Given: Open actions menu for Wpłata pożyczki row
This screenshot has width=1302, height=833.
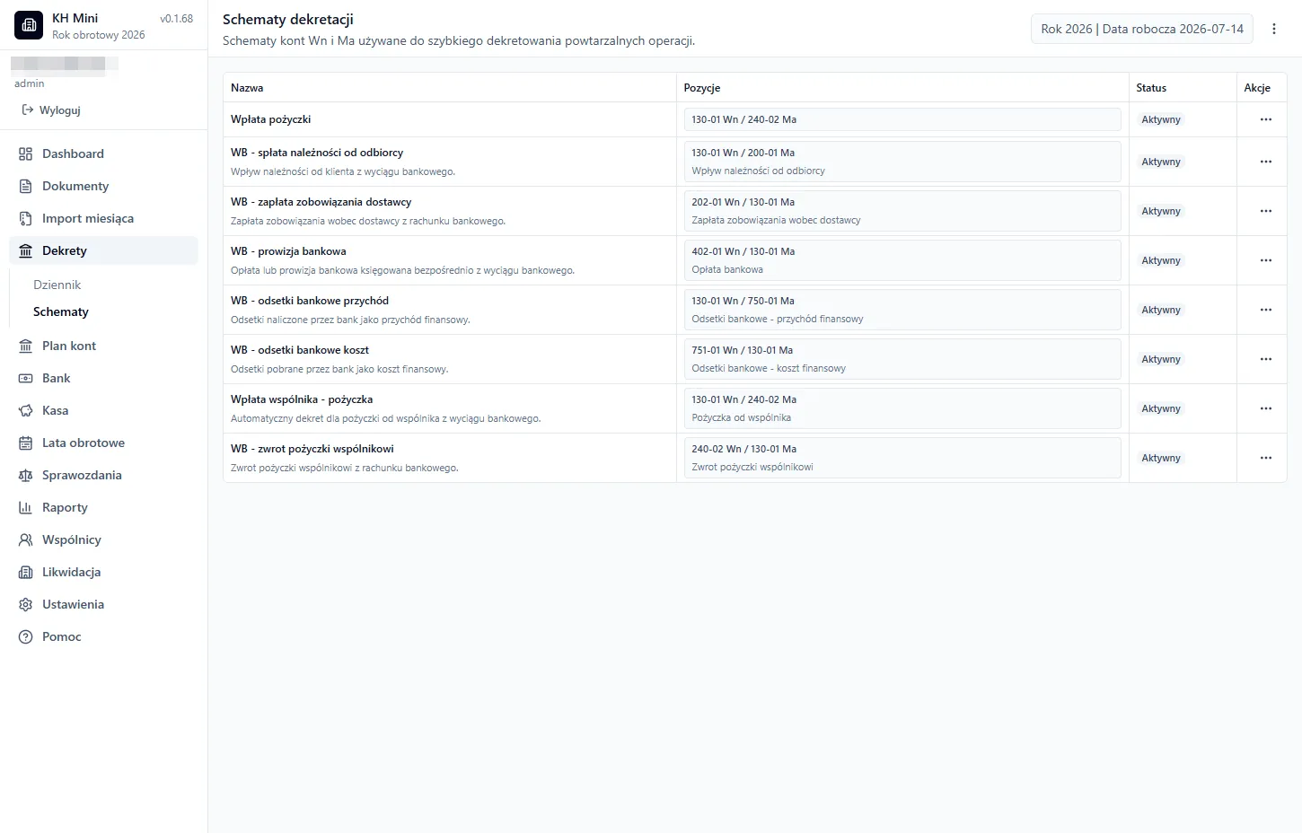Looking at the screenshot, I should click(x=1266, y=119).
